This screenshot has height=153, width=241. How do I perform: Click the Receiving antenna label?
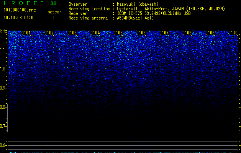coord(88,18)
